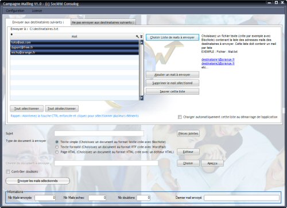Viewport: 287px width, 208px height.
Task: Click 'Choisir Liste de mails à envoyer' button
Action: click(x=172, y=37)
